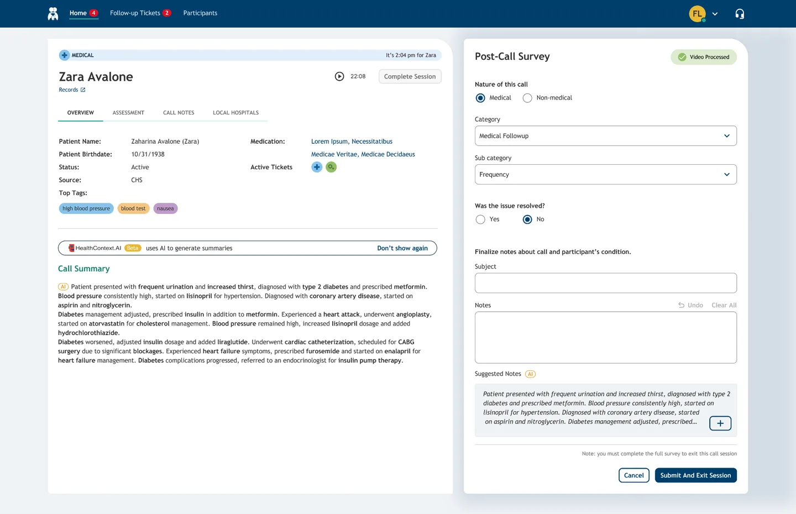This screenshot has height=514, width=796.
Task: Open the blue plus active ticket icon
Action: pyautogui.click(x=317, y=167)
